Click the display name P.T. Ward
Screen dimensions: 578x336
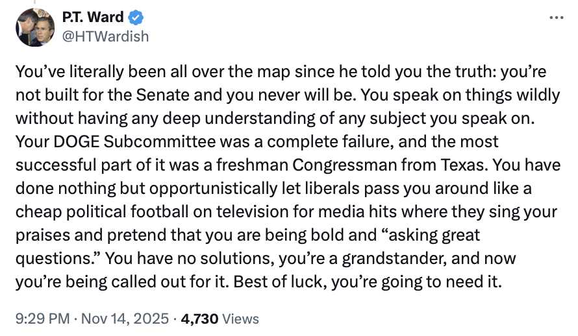pos(92,18)
